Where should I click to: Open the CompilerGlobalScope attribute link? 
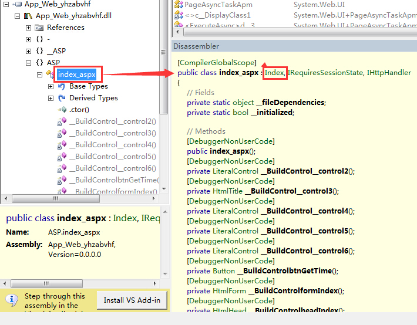click(x=217, y=63)
